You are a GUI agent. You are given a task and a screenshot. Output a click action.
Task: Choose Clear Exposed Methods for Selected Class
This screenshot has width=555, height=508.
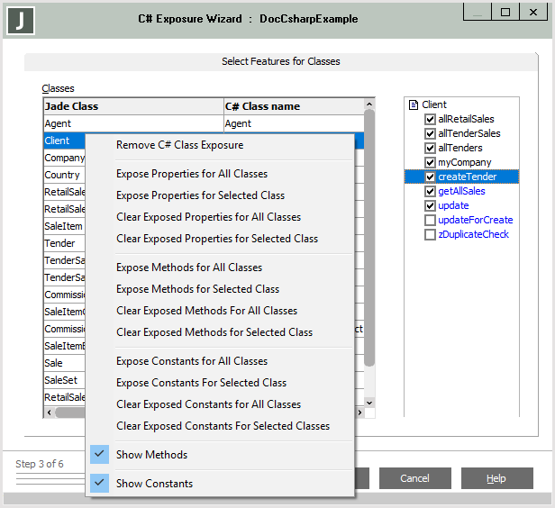pyautogui.click(x=220, y=332)
